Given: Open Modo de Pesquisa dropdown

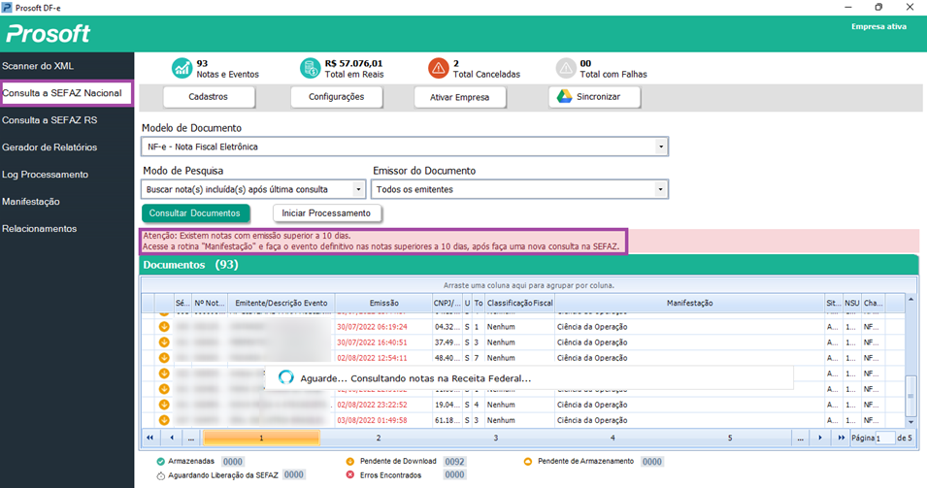Looking at the screenshot, I should pos(358,189).
